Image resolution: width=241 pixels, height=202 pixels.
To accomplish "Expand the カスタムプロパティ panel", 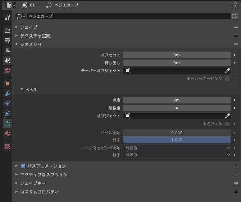I will (17, 192).
